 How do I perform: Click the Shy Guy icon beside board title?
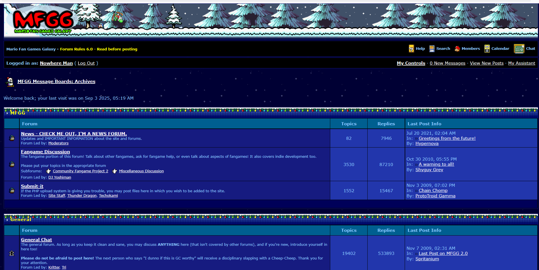click(x=10, y=82)
